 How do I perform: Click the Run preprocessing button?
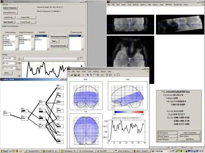(x=59, y=36)
